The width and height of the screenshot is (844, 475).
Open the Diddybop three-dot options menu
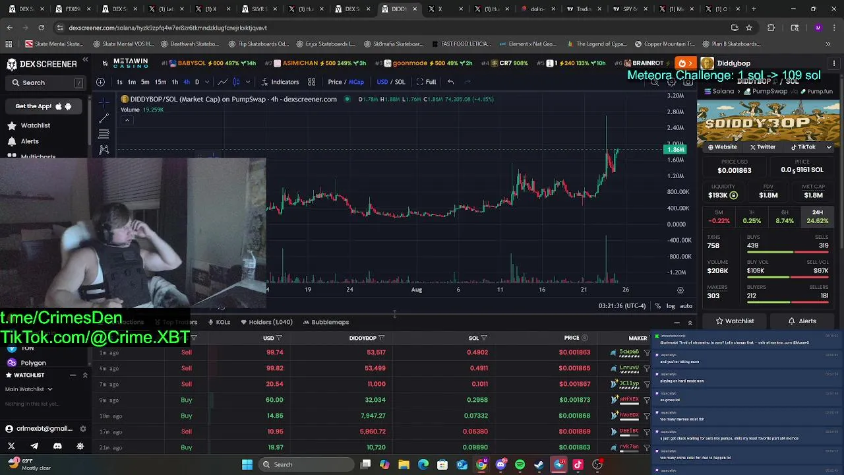coord(834,63)
